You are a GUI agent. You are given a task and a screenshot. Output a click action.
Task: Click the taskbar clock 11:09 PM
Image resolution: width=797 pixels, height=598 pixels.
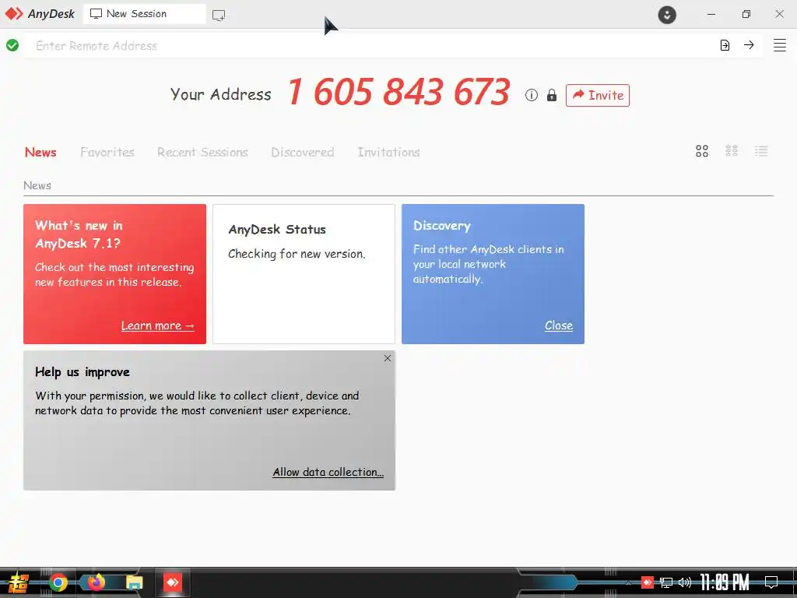coord(725,582)
